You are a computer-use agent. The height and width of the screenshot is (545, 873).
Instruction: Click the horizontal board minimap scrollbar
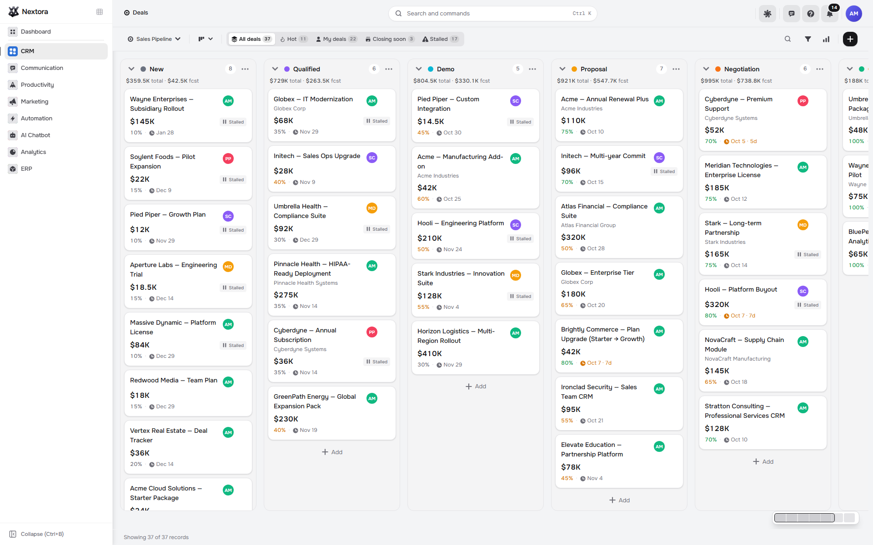coord(815,518)
